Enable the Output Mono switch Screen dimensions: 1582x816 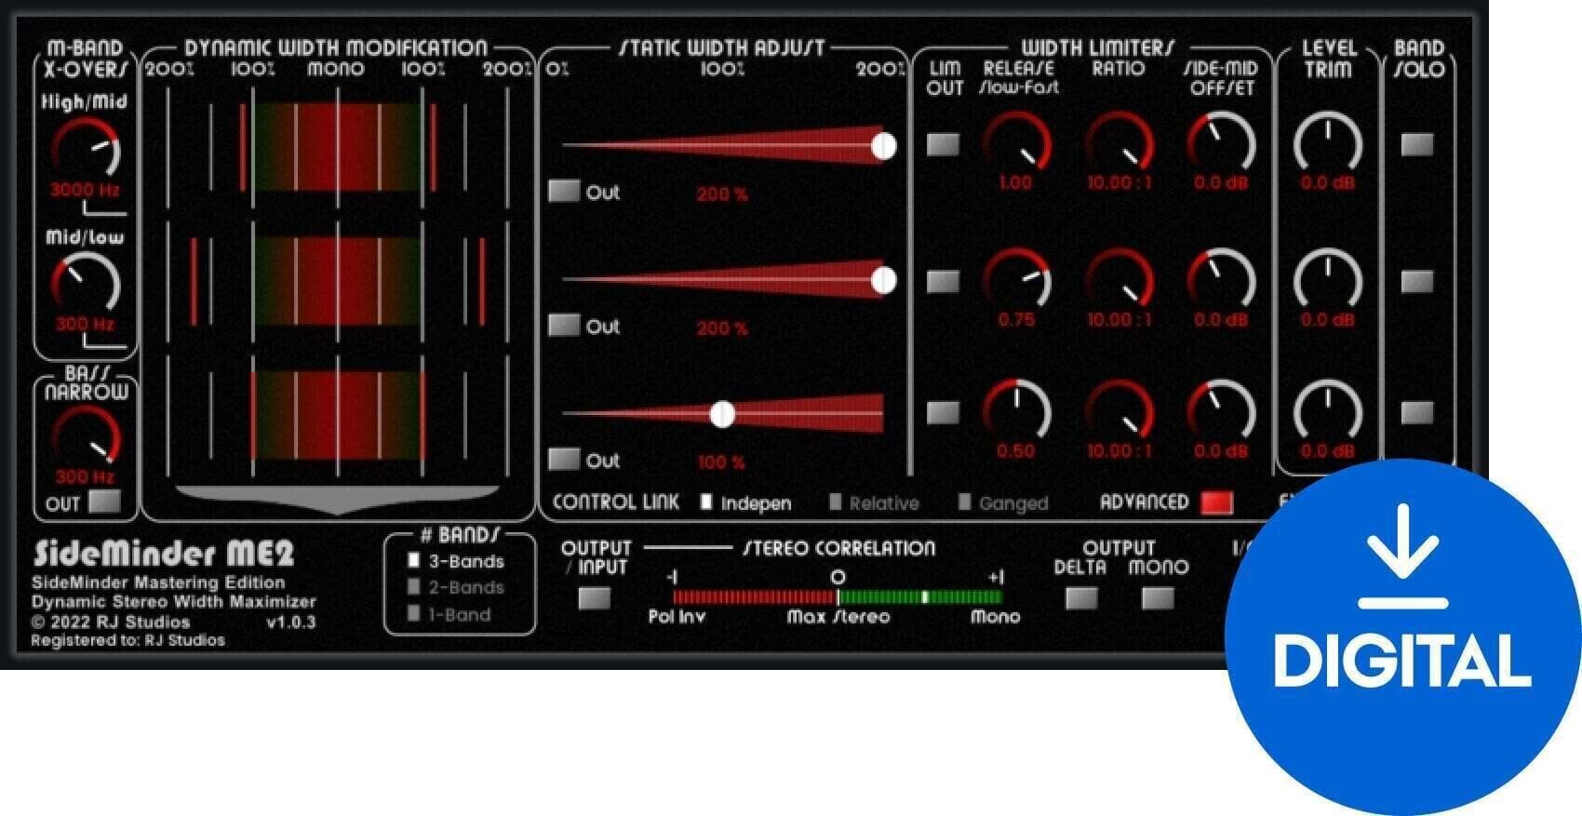pos(1158,597)
